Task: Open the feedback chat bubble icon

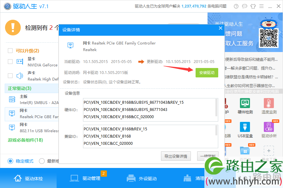Action: point(244,6)
